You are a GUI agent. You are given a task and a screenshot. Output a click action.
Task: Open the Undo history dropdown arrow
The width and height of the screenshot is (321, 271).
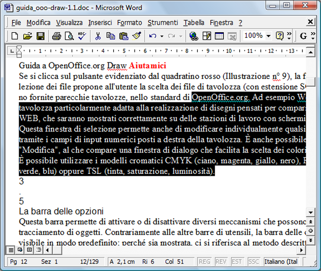162,36
